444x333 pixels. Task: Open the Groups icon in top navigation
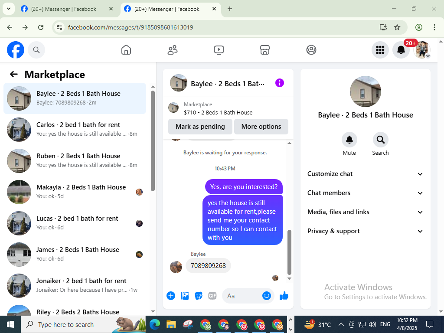coord(311,50)
